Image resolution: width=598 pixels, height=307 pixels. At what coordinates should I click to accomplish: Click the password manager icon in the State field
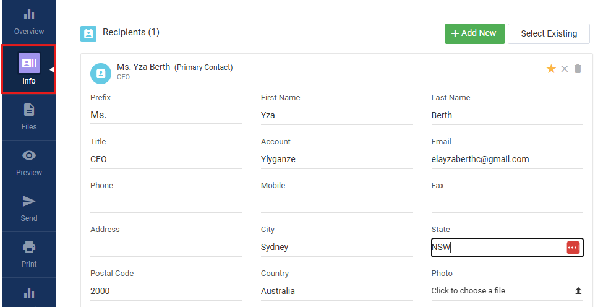[573, 248]
